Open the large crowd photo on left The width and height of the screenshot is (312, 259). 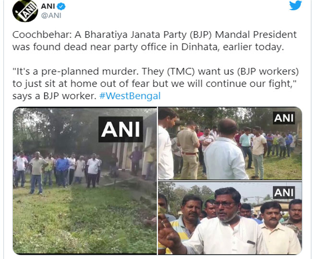point(85,181)
